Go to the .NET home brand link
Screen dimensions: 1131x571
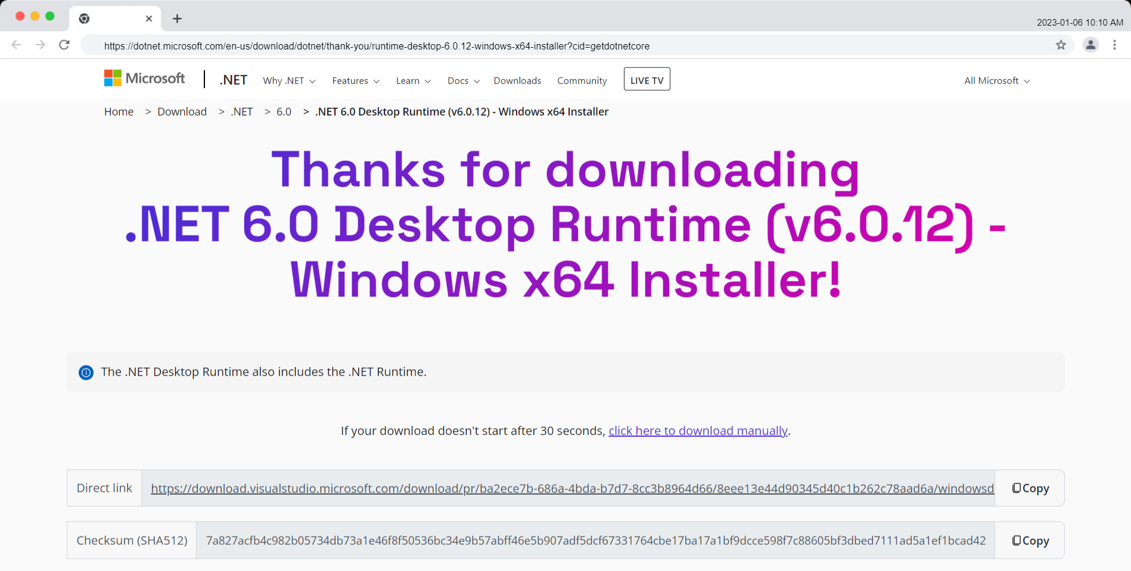pyautogui.click(x=233, y=80)
